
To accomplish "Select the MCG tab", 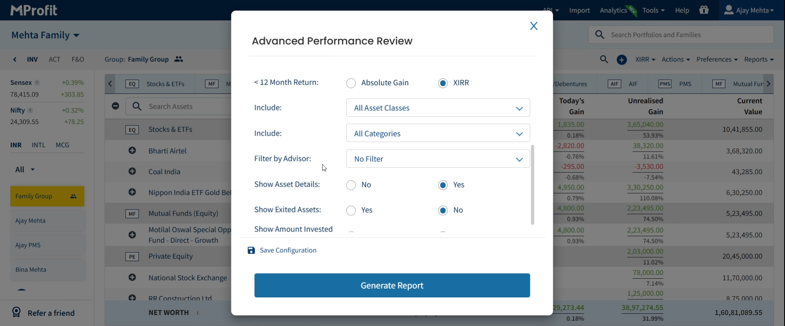I will point(63,145).
